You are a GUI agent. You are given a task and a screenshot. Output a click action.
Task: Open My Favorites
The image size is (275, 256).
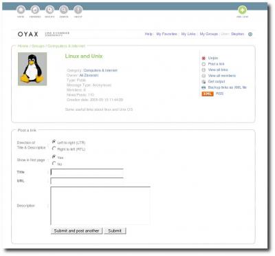point(166,34)
